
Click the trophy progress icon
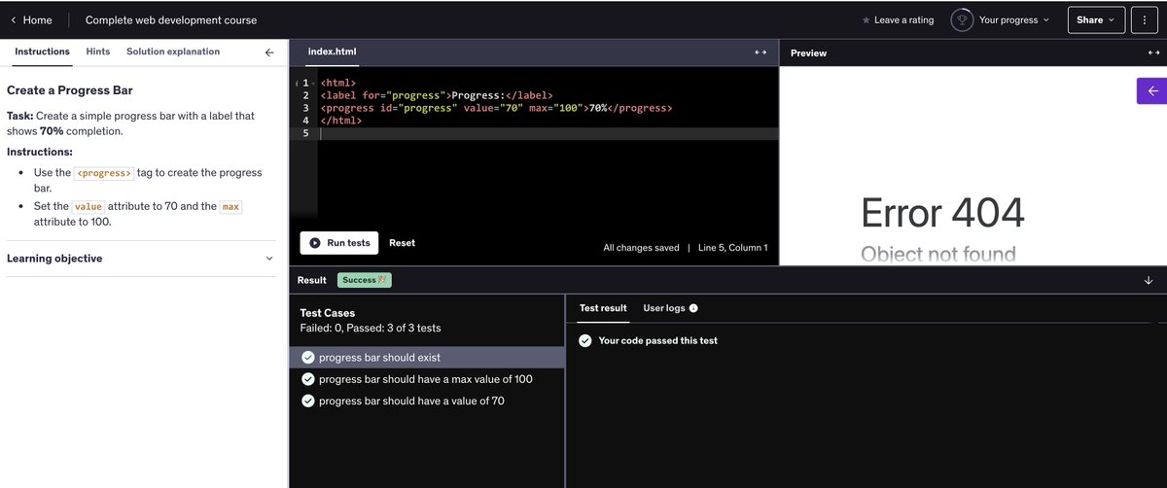(x=962, y=19)
